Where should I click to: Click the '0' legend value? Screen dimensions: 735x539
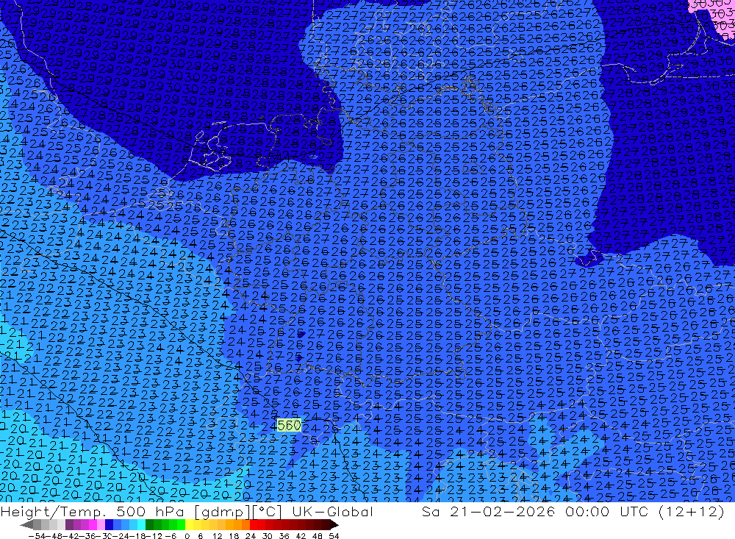187,536
